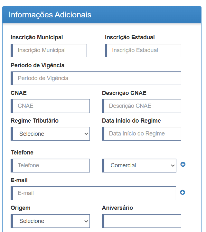206x232 pixels.
Task: Select the Telefone input field
Action: tap(50, 165)
